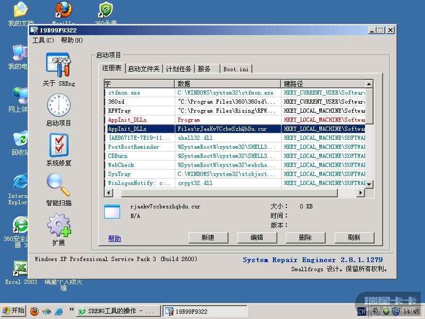Open the 帮助(H) menu
425x319 pixels.
[72, 40]
